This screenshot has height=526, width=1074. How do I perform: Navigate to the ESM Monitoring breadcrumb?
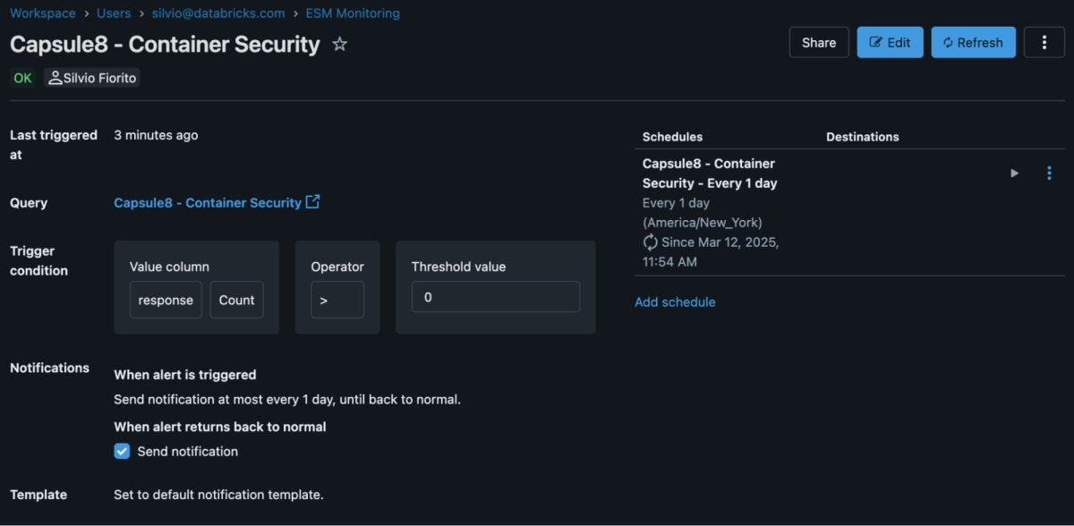point(353,13)
